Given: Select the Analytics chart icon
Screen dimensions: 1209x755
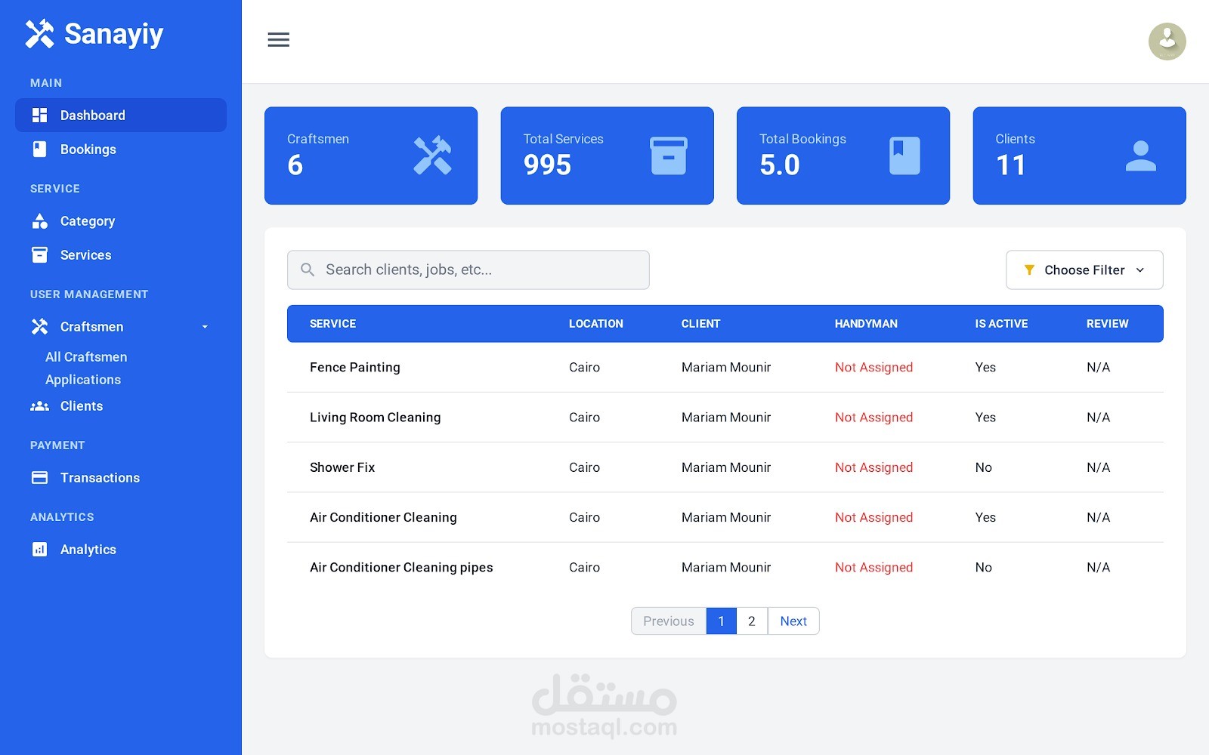Looking at the screenshot, I should pyautogui.click(x=40, y=549).
